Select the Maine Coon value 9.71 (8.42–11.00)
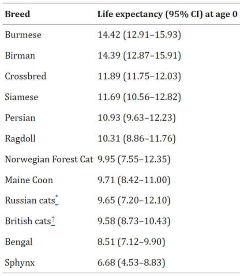Image resolution: width=240 pixels, height=276 pixels. 134,180
